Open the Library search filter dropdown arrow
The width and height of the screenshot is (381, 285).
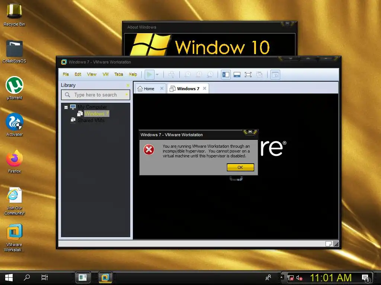pyautogui.click(x=127, y=95)
